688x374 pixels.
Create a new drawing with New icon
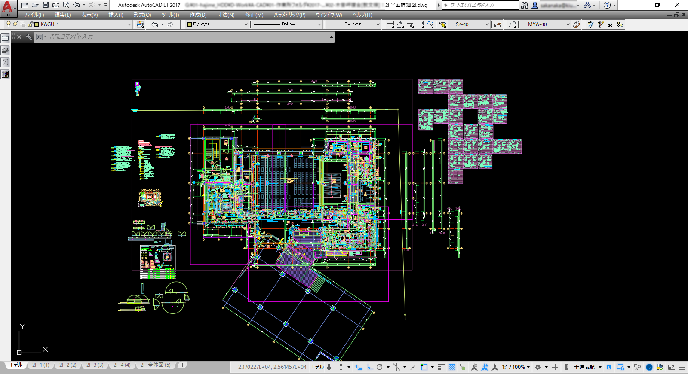point(25,5)
